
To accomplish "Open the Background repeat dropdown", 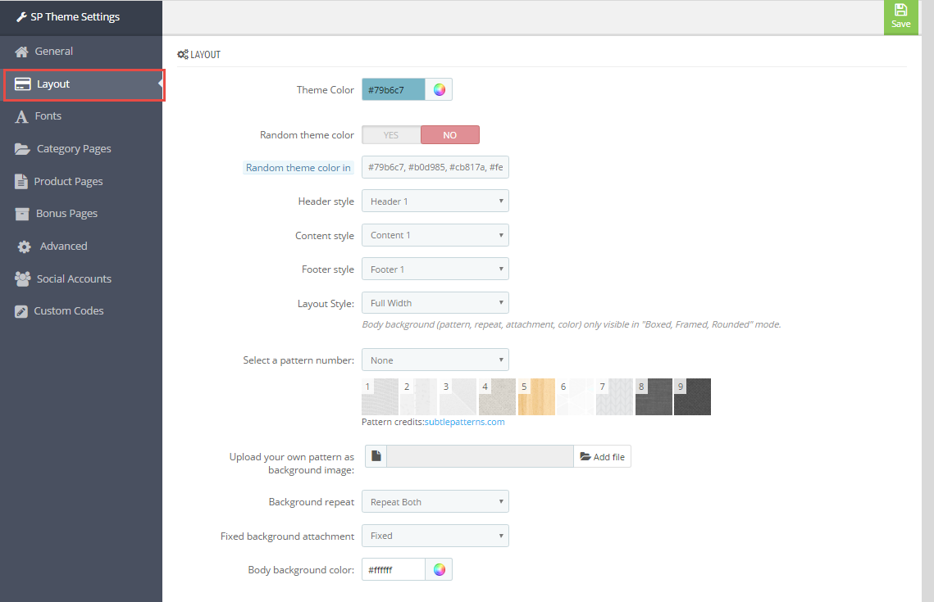I will [435, 501].
